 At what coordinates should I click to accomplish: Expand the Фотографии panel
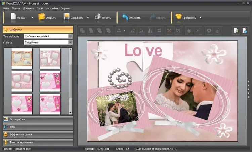tap(38, 119)
